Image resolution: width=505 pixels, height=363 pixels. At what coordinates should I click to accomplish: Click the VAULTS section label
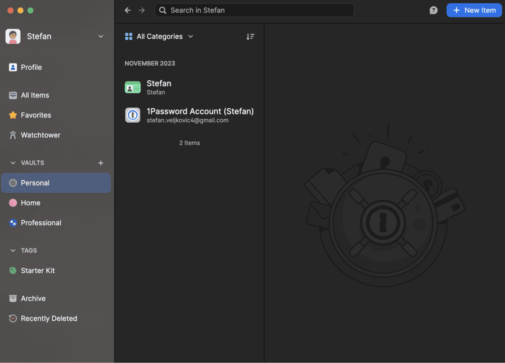(x=32, y=163)
